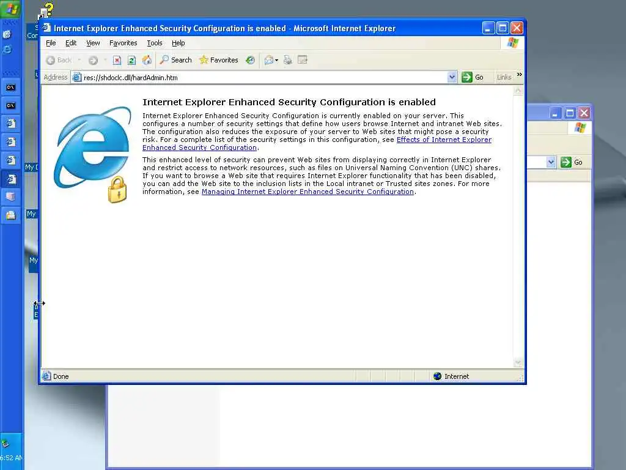Open the Links toolbar label

(504, 77)
